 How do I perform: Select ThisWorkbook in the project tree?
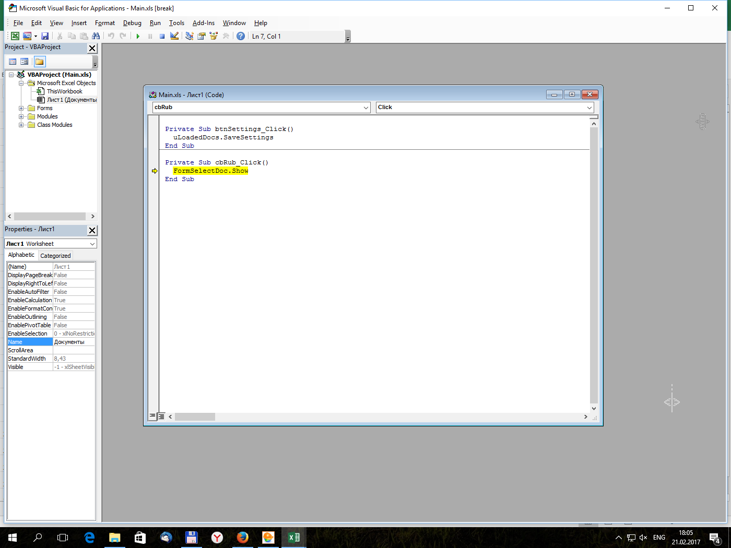tap(64, 91)
